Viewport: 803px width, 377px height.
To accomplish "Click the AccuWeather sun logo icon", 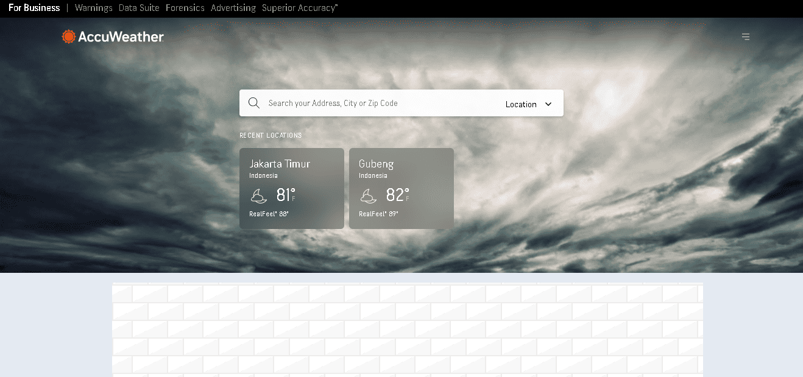I will tap(68, 36).
